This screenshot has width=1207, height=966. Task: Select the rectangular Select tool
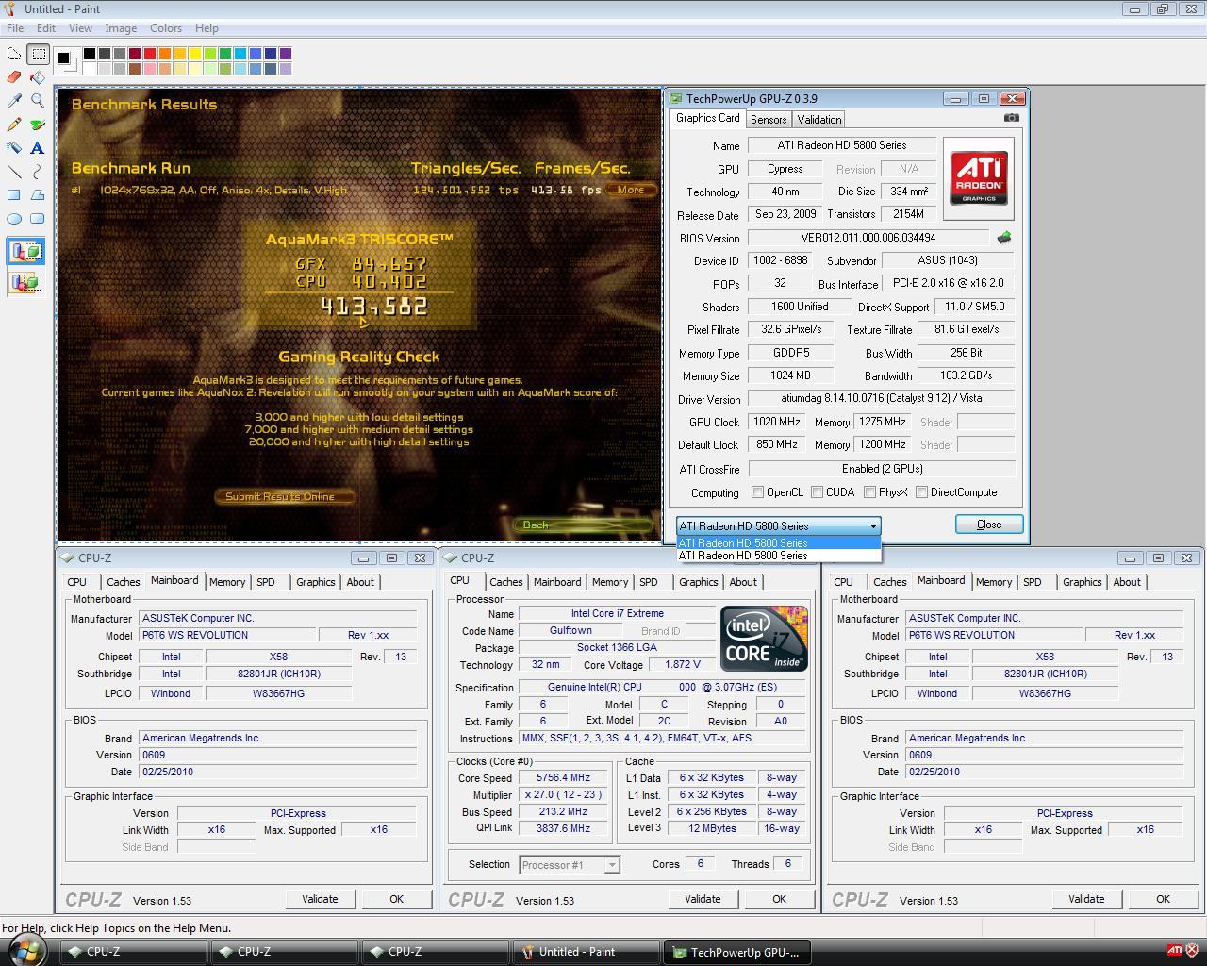tap(38, 55)
